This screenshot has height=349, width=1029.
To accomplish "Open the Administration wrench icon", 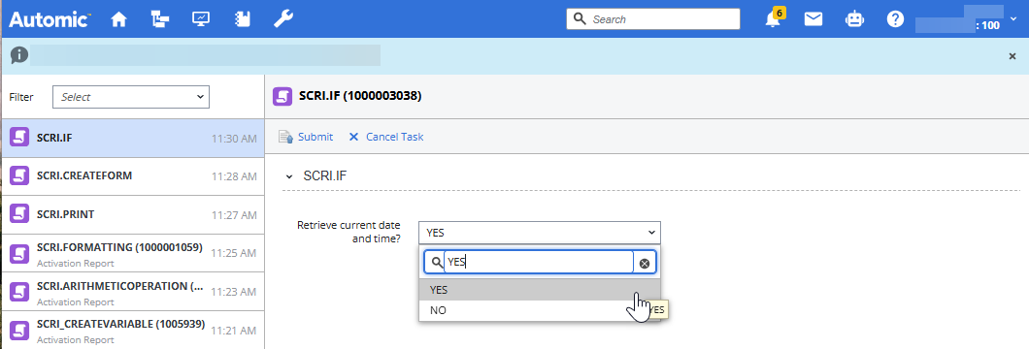I will coord(283,19).
